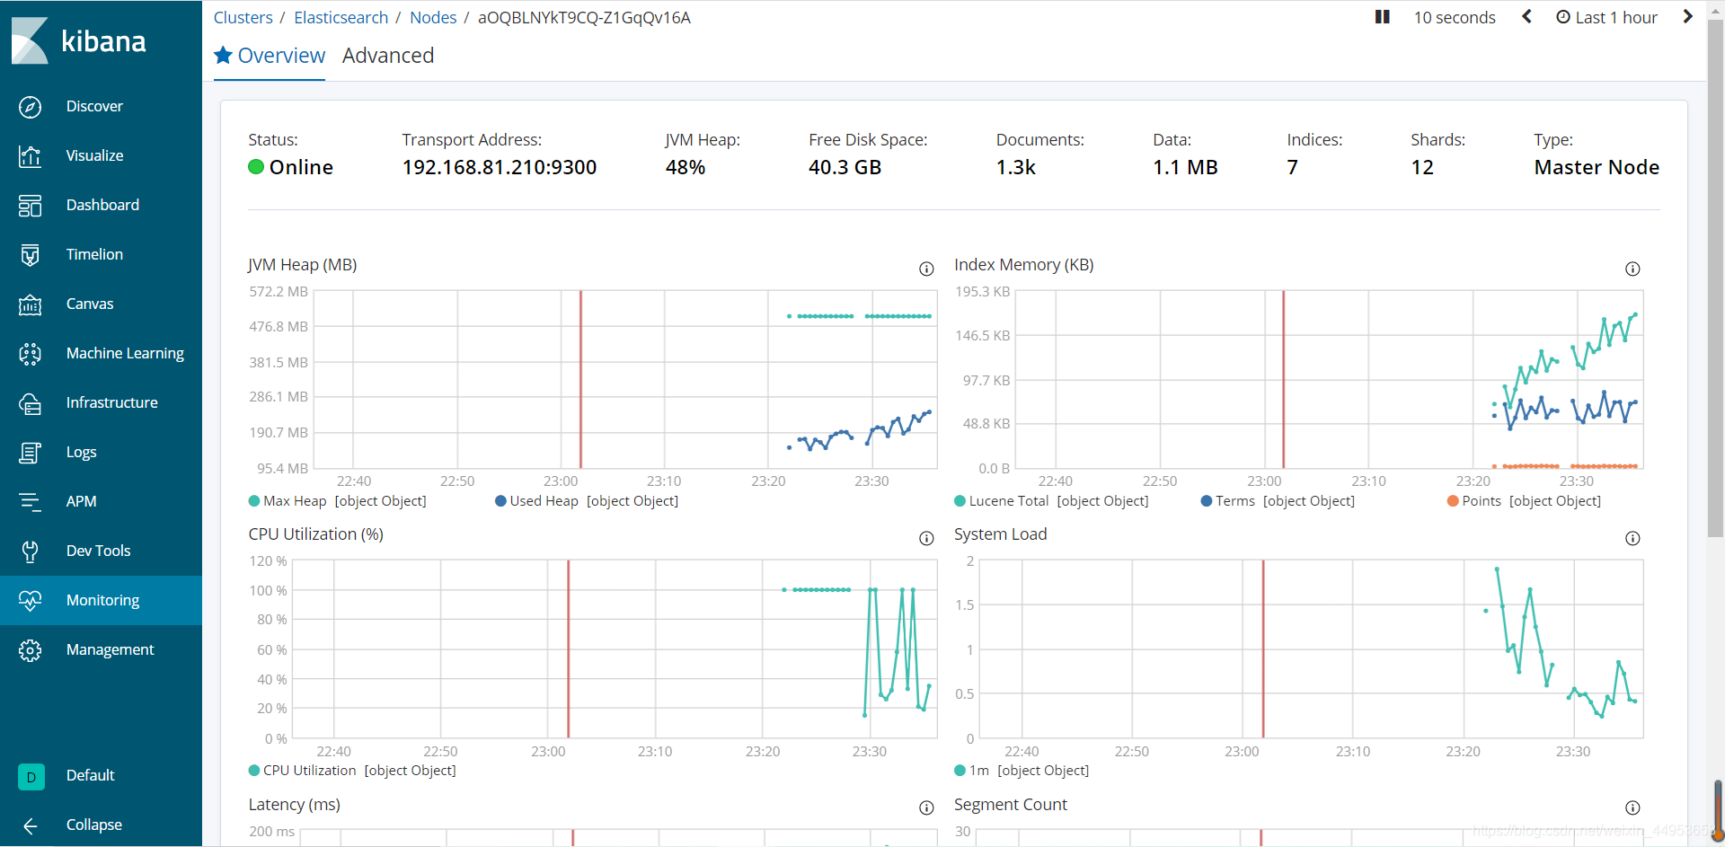The image size is (1725, 847).
Task: Click the Collapse arrow icon
Action: pyautogui.click(x=30, y=826)
